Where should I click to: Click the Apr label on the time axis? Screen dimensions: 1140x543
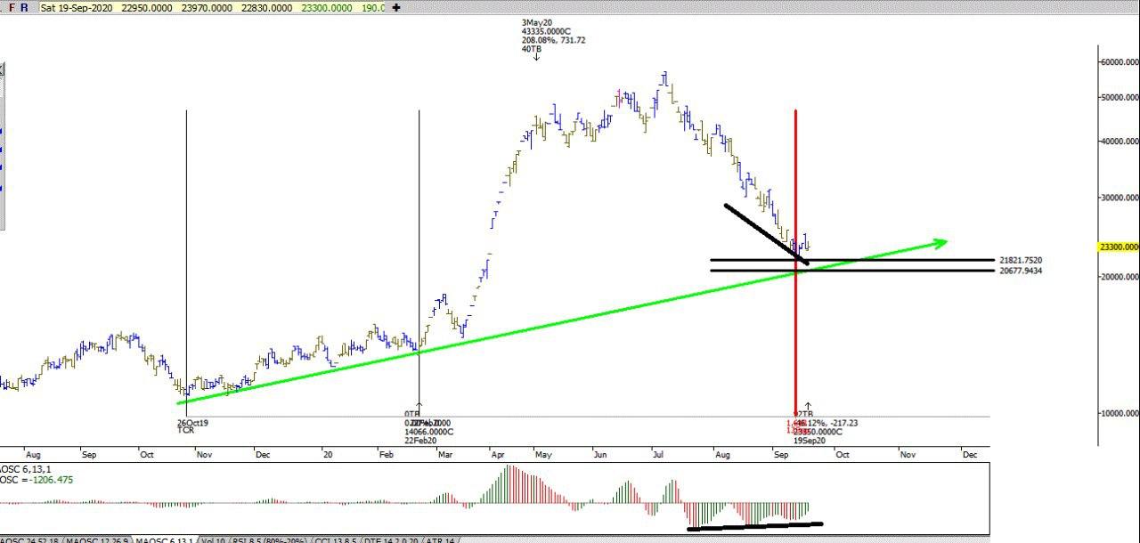497,454
